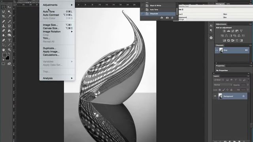The image size is (253, 142).
Task: Select the Hand tool
Action: pyautogui.click(x=4, y=50)
